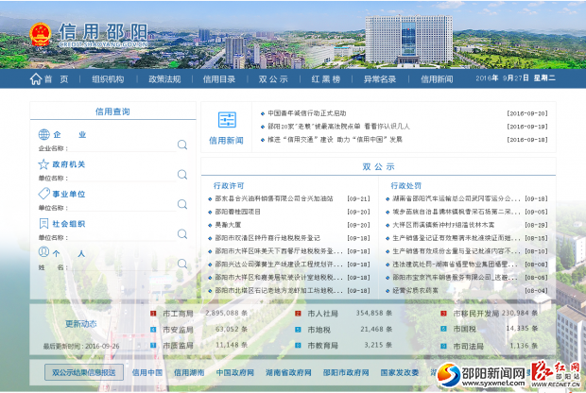Open the 行政许可 section heading
Viewport: 586px width, 393px height.
coord(229,186)
